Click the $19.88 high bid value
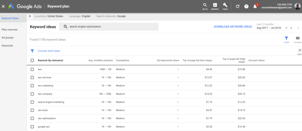This screenshot has height=131, width=302. point(242,69)
